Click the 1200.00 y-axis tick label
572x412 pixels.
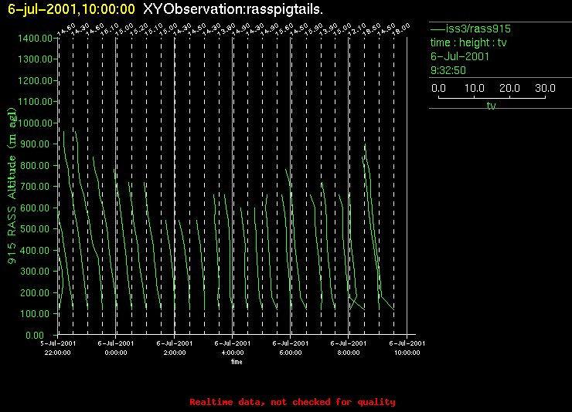click(35, 80)
